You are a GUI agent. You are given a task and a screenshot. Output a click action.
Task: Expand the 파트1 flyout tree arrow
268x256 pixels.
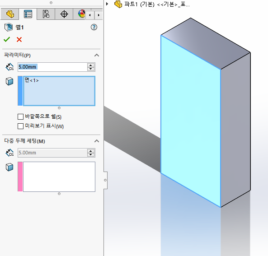pyautogui.click(x=107, y=4)
